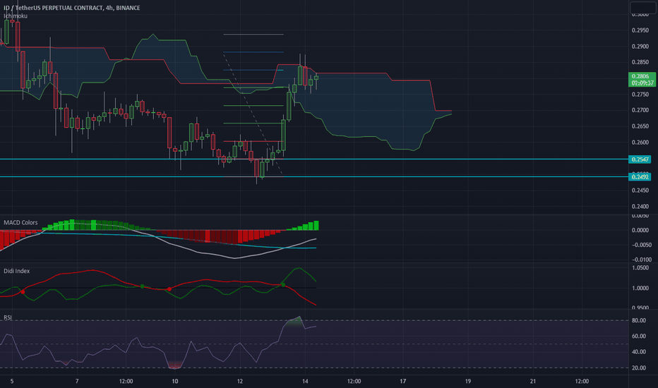Click the RSI axis value 80.00
Screen dimensions: 658x388
tap(639, 320)
